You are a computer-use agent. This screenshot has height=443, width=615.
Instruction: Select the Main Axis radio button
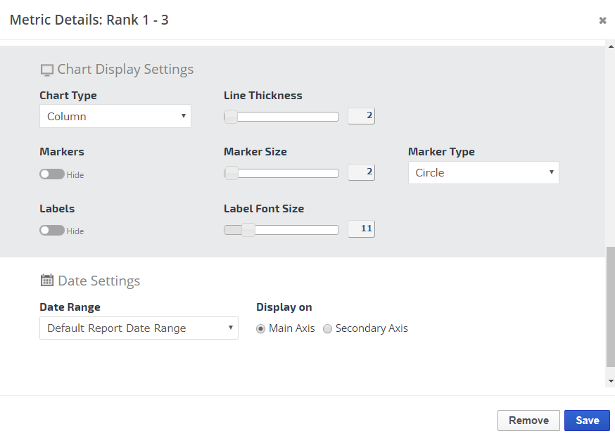click(260, 328)
